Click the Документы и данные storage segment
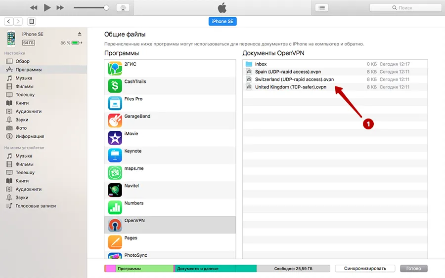 click(216, 268)
